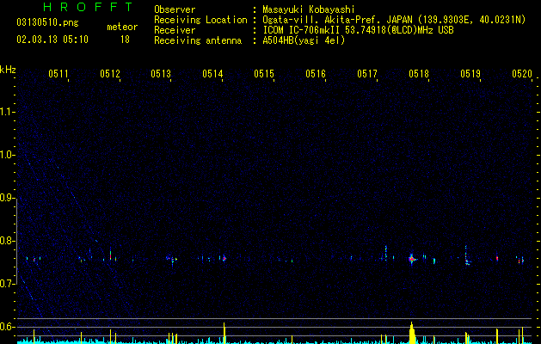Click the 0.8 kHz axis label
Viewport: 541px width, 344px height.
tap(7, 241)
